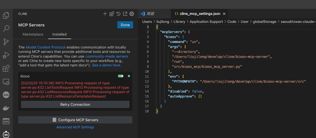Image resolution: width=316 pixels, height=138 pixels.
Task: Click the Users breadcrumb segment
Action: coord(147,22)
